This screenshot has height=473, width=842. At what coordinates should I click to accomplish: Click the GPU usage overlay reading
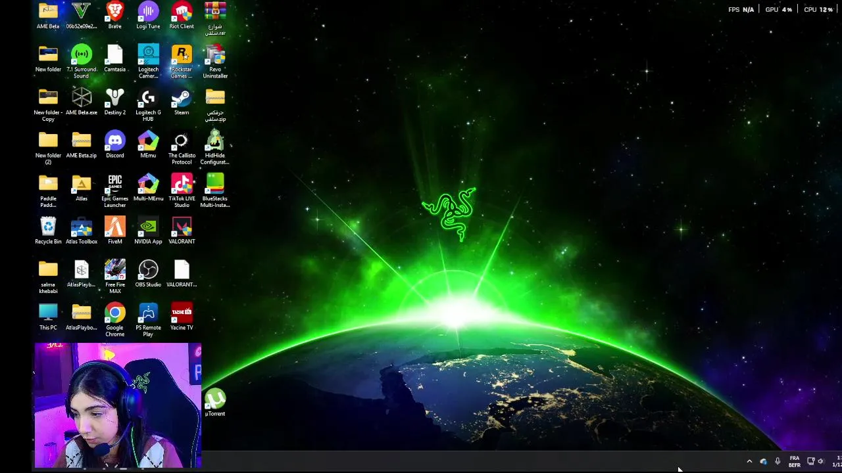tap(779, 9)
